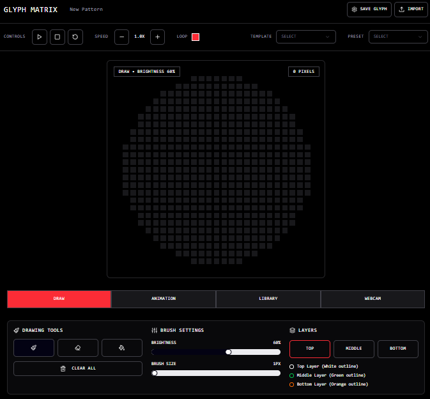Select the Fill bucket tool

(x=122, y=348)
